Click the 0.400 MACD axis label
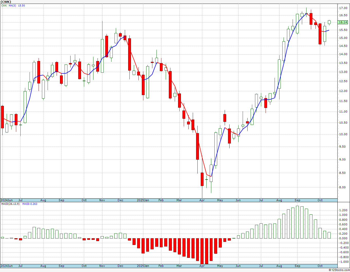The height and width of the screenshot is (272, 350). tap(343, 229)
